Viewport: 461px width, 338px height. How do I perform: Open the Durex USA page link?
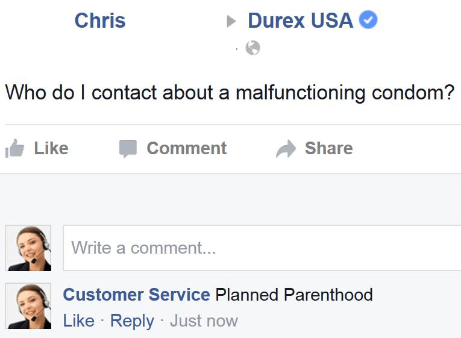301,20
